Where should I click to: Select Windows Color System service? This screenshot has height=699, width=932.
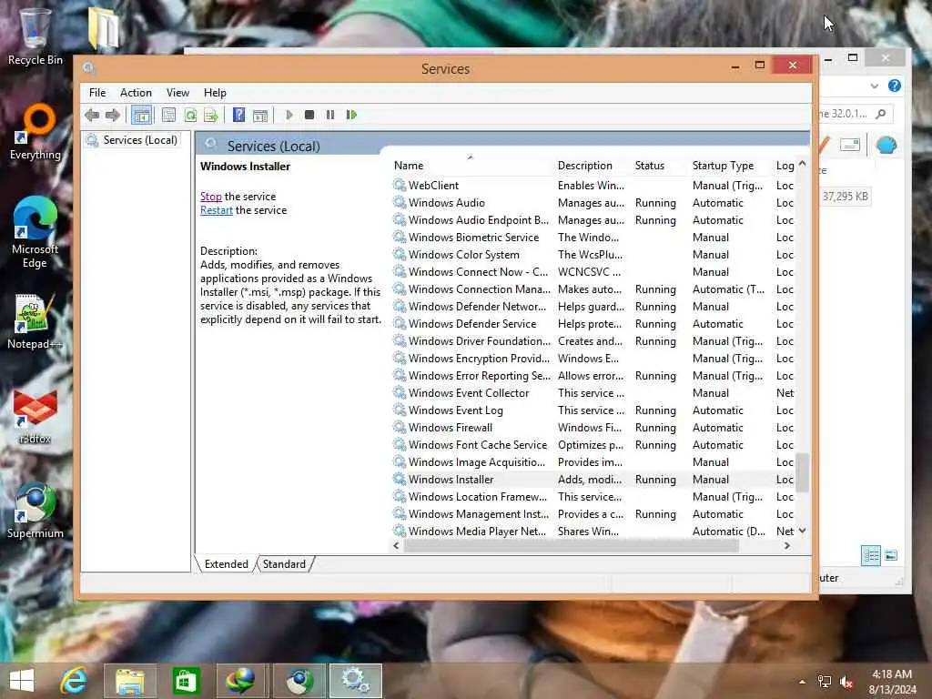(x=593, y=255)
